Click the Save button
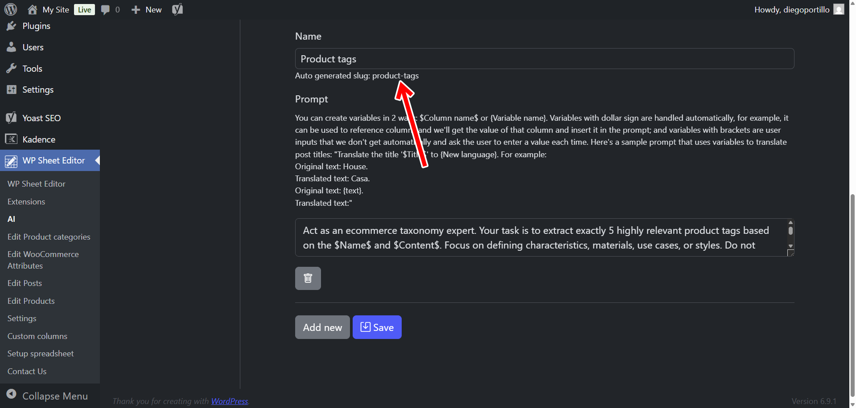Screen dimensions: 856x408 click(x=377, y=327)
